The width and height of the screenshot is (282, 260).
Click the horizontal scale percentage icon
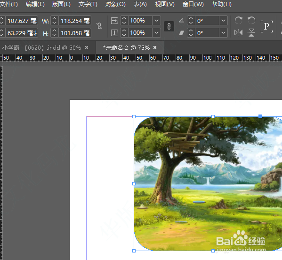(x=114, y=21)
